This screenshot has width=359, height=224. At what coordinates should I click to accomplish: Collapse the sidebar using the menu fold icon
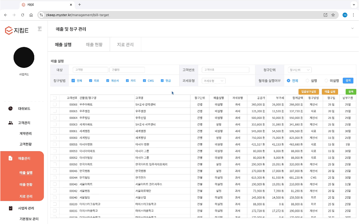(40, 29)
